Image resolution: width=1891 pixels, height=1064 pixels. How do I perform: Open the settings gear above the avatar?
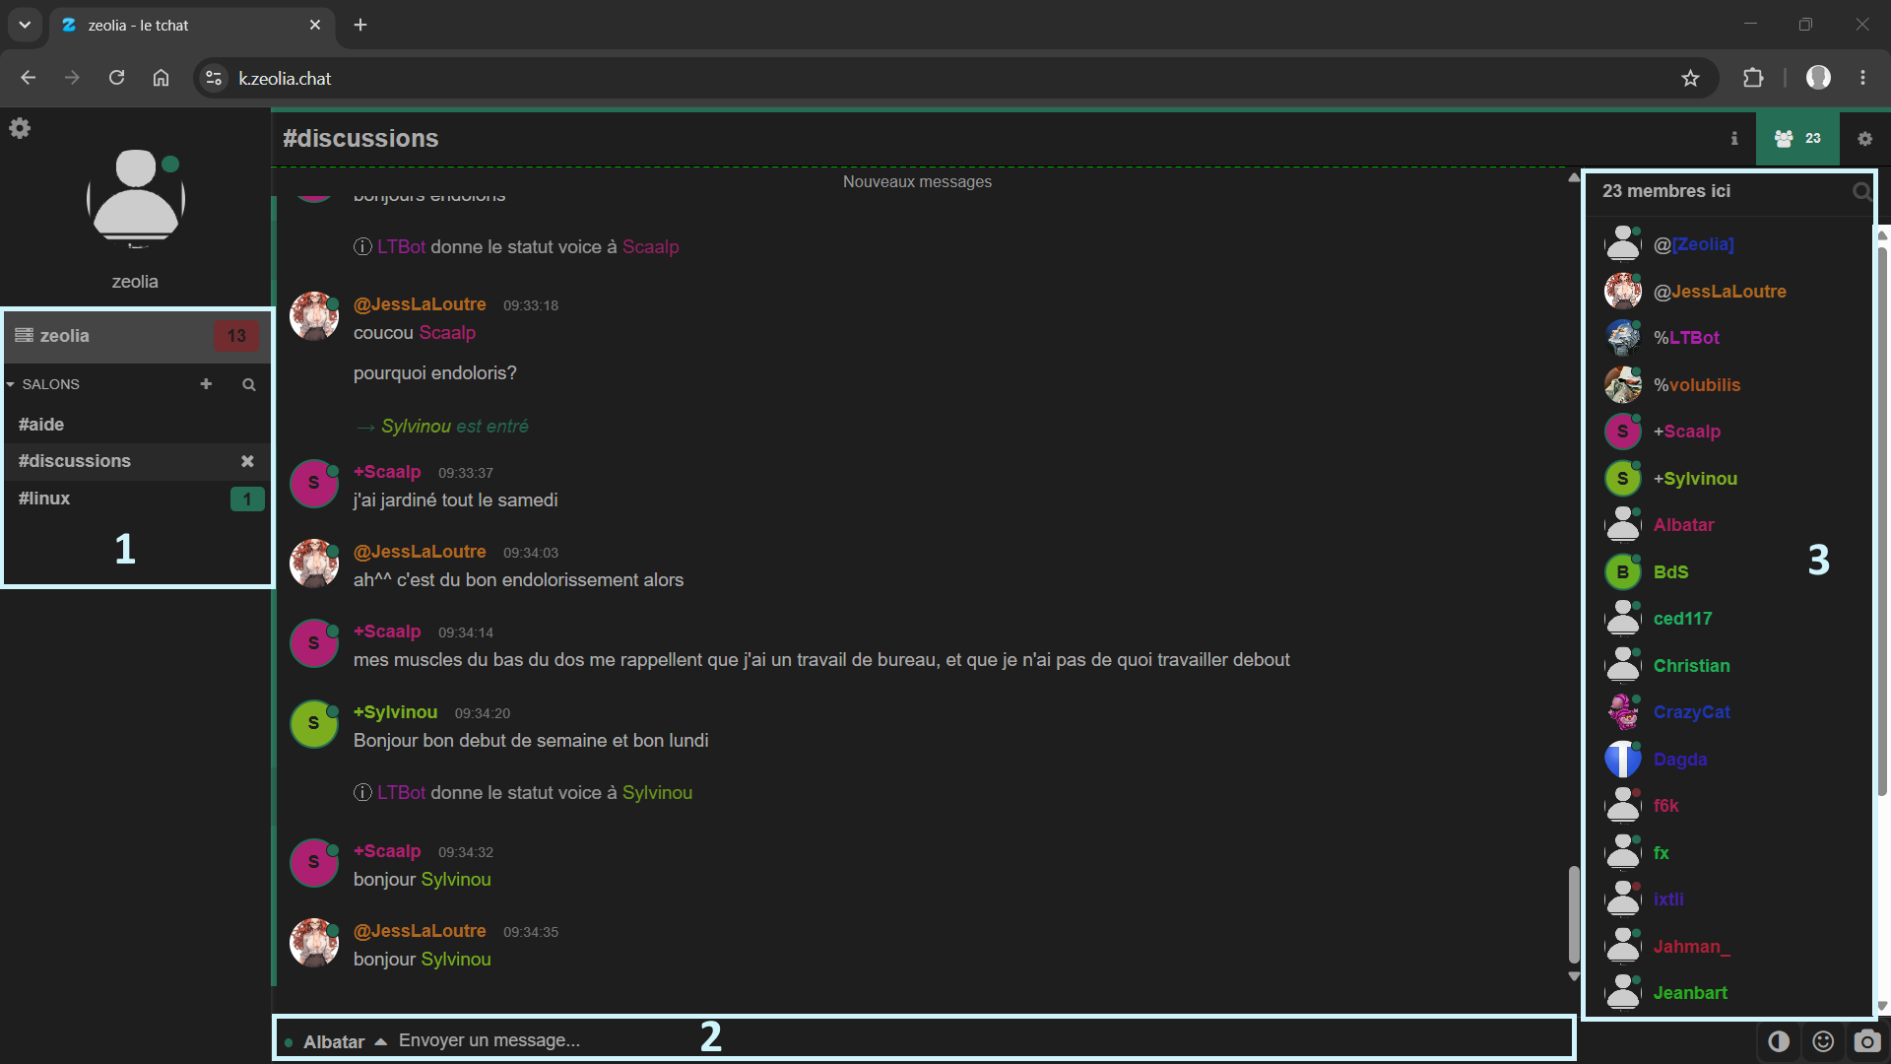point(20,129)
